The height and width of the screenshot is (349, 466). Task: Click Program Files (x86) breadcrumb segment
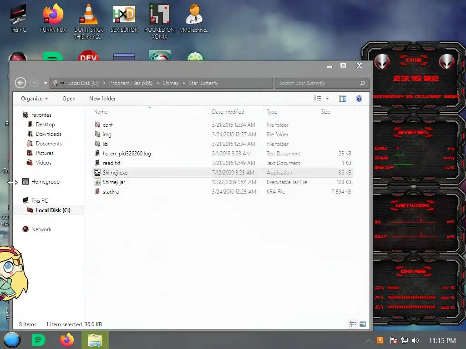(131, 83)
